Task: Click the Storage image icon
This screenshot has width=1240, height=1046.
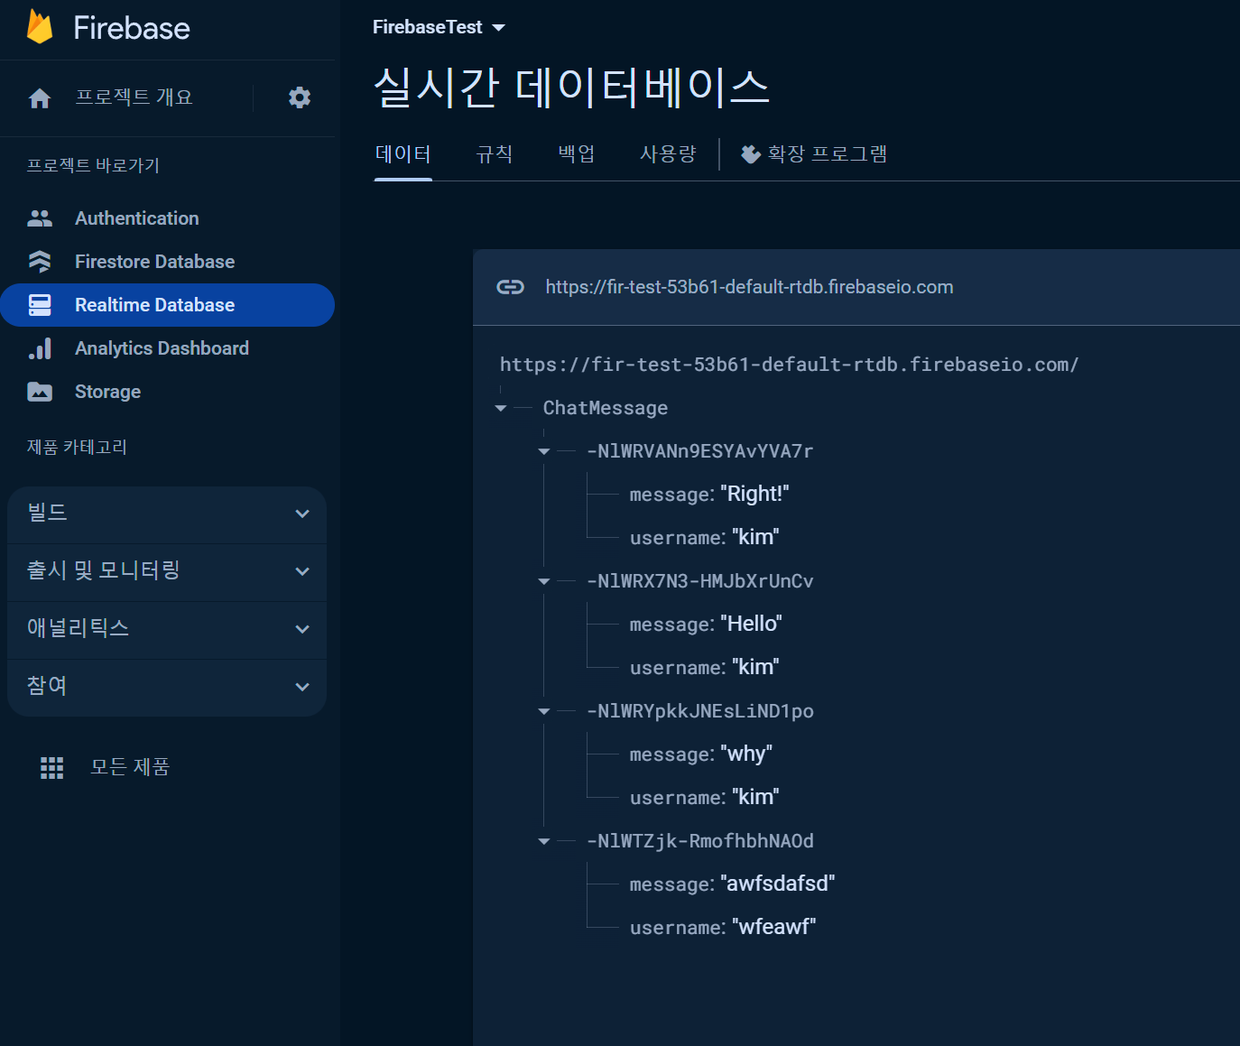Action: 40,392
